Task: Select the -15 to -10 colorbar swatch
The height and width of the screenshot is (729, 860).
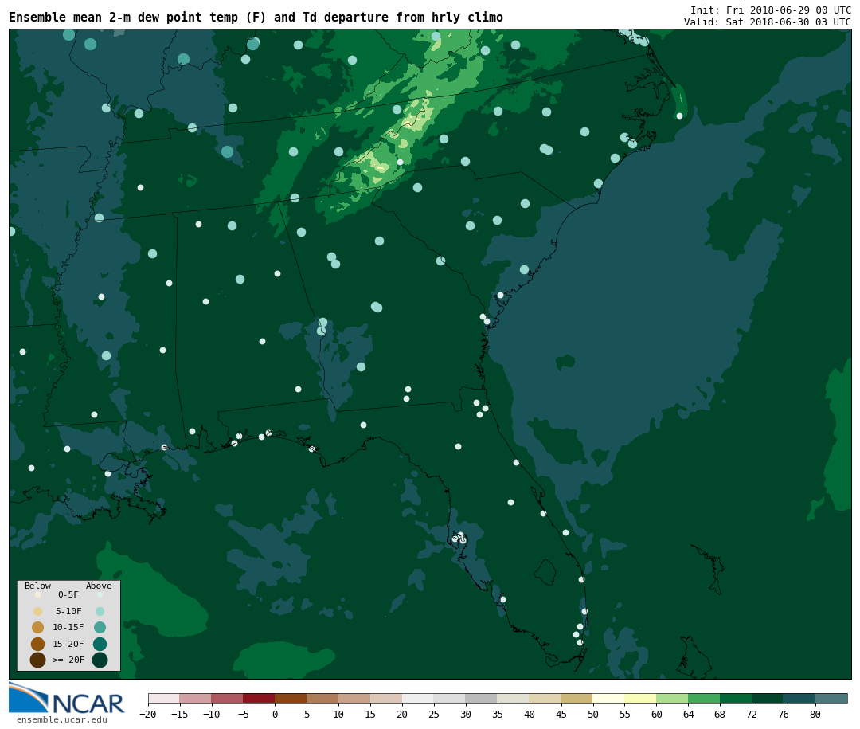Action: click(196, 698)
